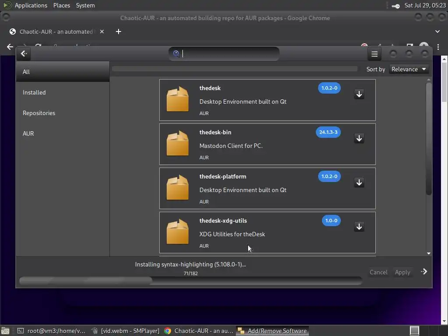This screenshot has width=448, height=336.
Task: Click version badge 24.1.3-3
Action: point(328,132)
